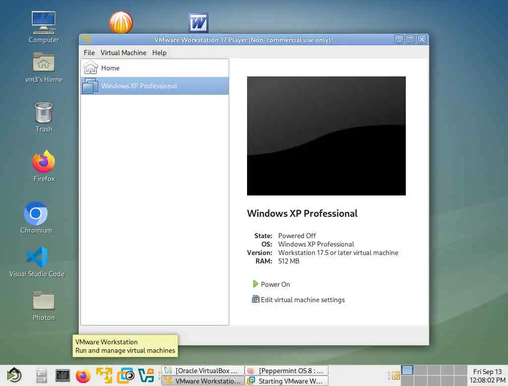Open Edit virtual machine settings
This screenshot has width=508, height=386.
point(303,300)
